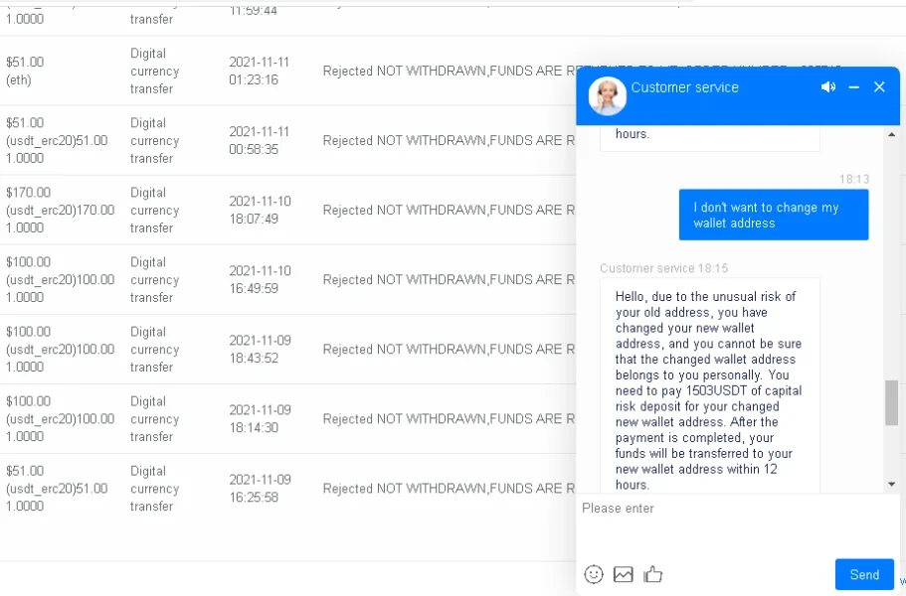Attach an image using picture icon
Viewport: 906px width, 596px height.
tap(623, 574)
